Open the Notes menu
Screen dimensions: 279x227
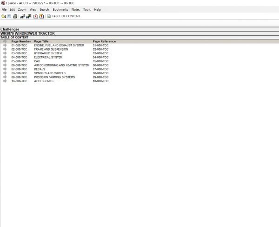pos(76,10)
